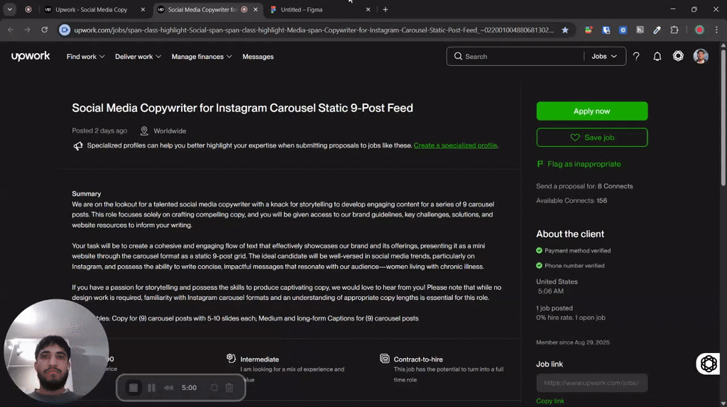Click the location pin icon beside Worldwide
Image resolution: width=727 pixels, height=407 pixels.
point(144,131)
